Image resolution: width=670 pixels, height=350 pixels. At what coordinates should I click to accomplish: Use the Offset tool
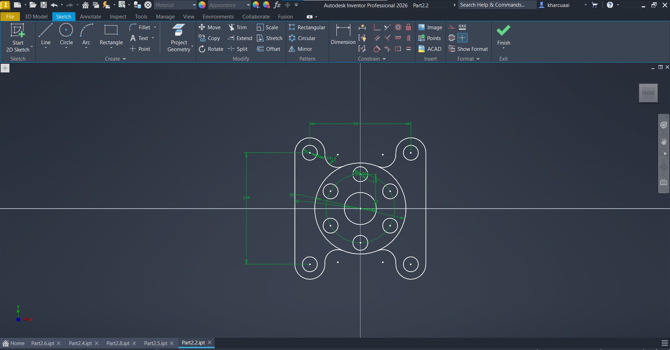point(269,49)
